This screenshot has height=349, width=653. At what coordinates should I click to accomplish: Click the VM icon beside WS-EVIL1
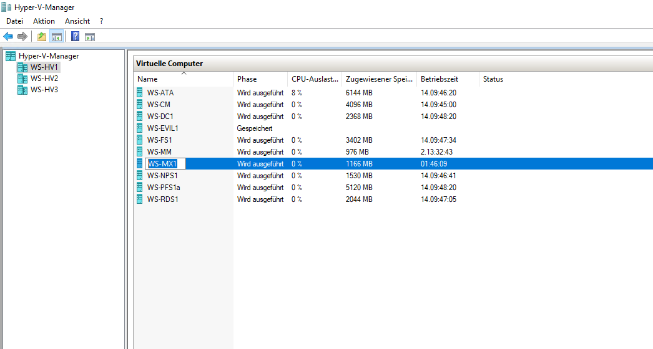(x=140, y=128)
